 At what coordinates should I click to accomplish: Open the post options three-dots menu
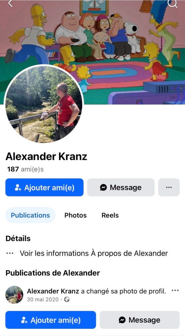[175, 290]
